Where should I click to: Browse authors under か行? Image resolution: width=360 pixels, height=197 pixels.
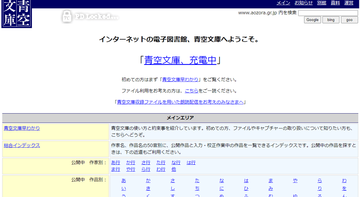(131, 162)
